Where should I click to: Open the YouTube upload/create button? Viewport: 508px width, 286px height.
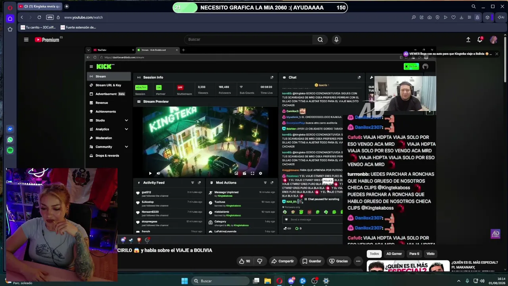click(x=468, y=39)
